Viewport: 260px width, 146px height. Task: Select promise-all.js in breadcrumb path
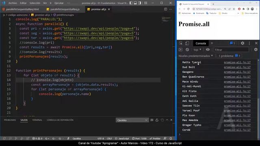pos(42,15)
